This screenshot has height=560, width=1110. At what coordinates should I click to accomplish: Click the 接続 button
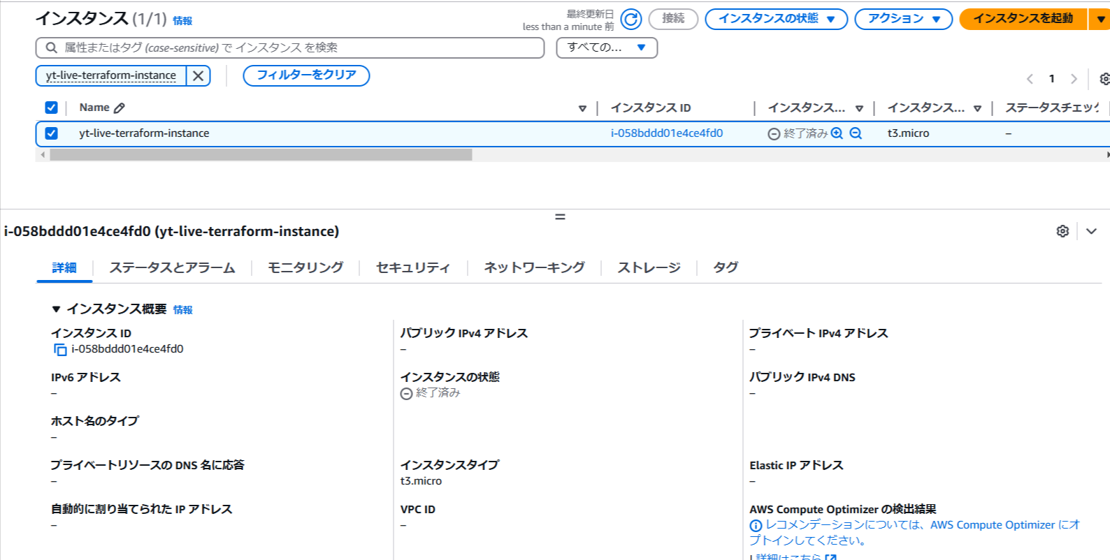(x=673, y=19)
